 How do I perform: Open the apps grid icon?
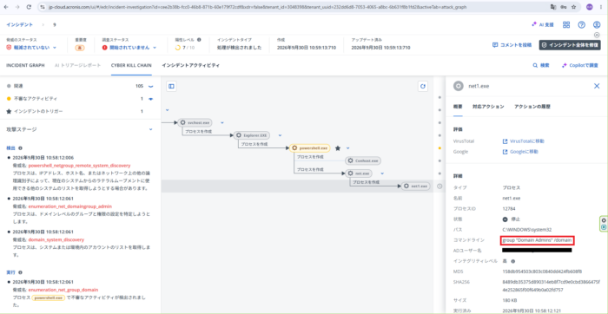tap(566, 25)
